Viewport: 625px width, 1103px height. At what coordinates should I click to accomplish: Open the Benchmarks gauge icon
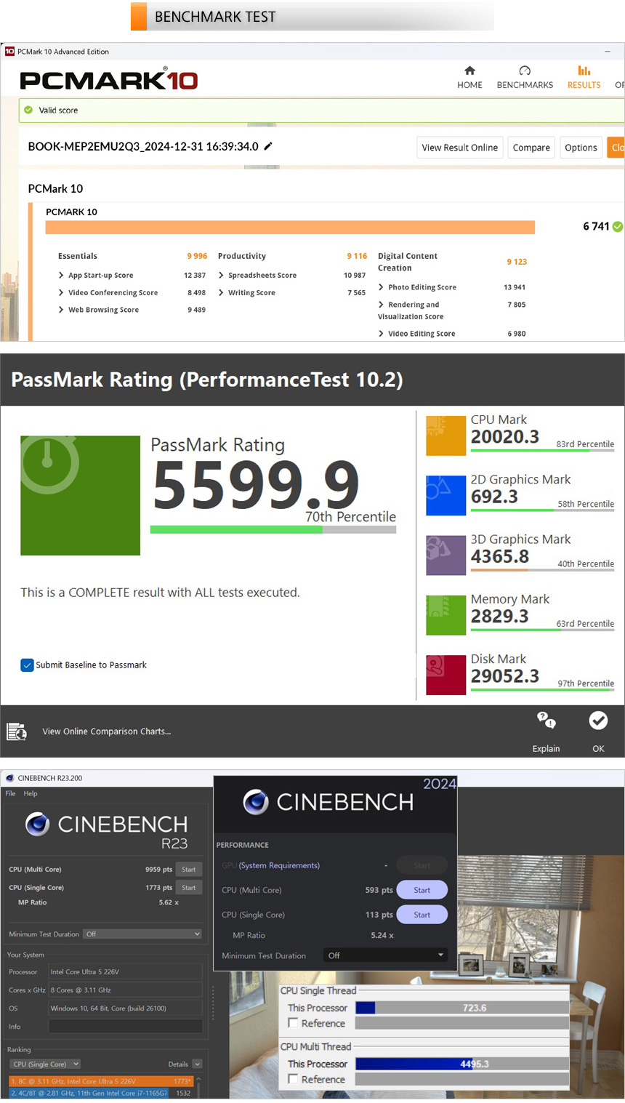(525, 71)
